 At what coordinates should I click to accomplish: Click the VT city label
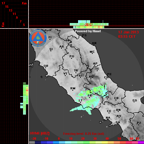(x=65, y=74)
